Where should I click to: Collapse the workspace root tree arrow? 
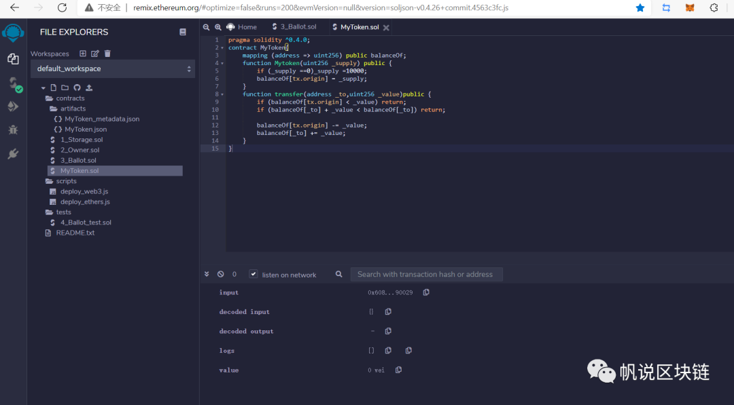click(x=43, y=88)
